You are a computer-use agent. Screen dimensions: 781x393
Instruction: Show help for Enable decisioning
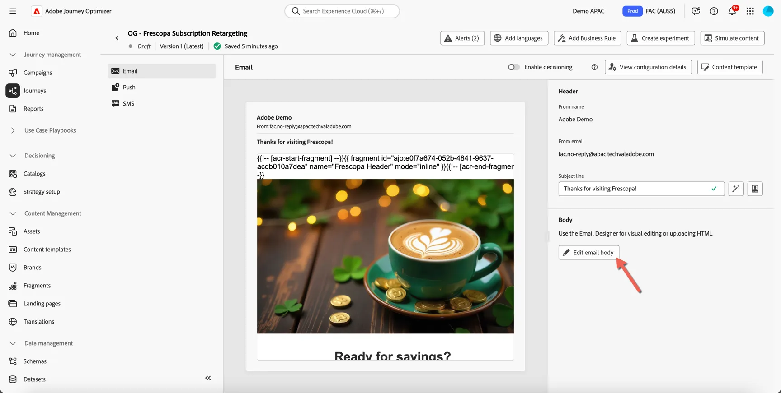[x=594, y=67]
